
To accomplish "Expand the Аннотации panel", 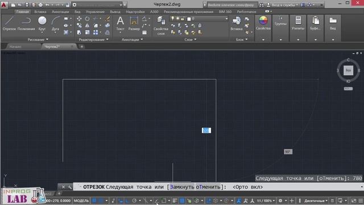I will 133,39.
